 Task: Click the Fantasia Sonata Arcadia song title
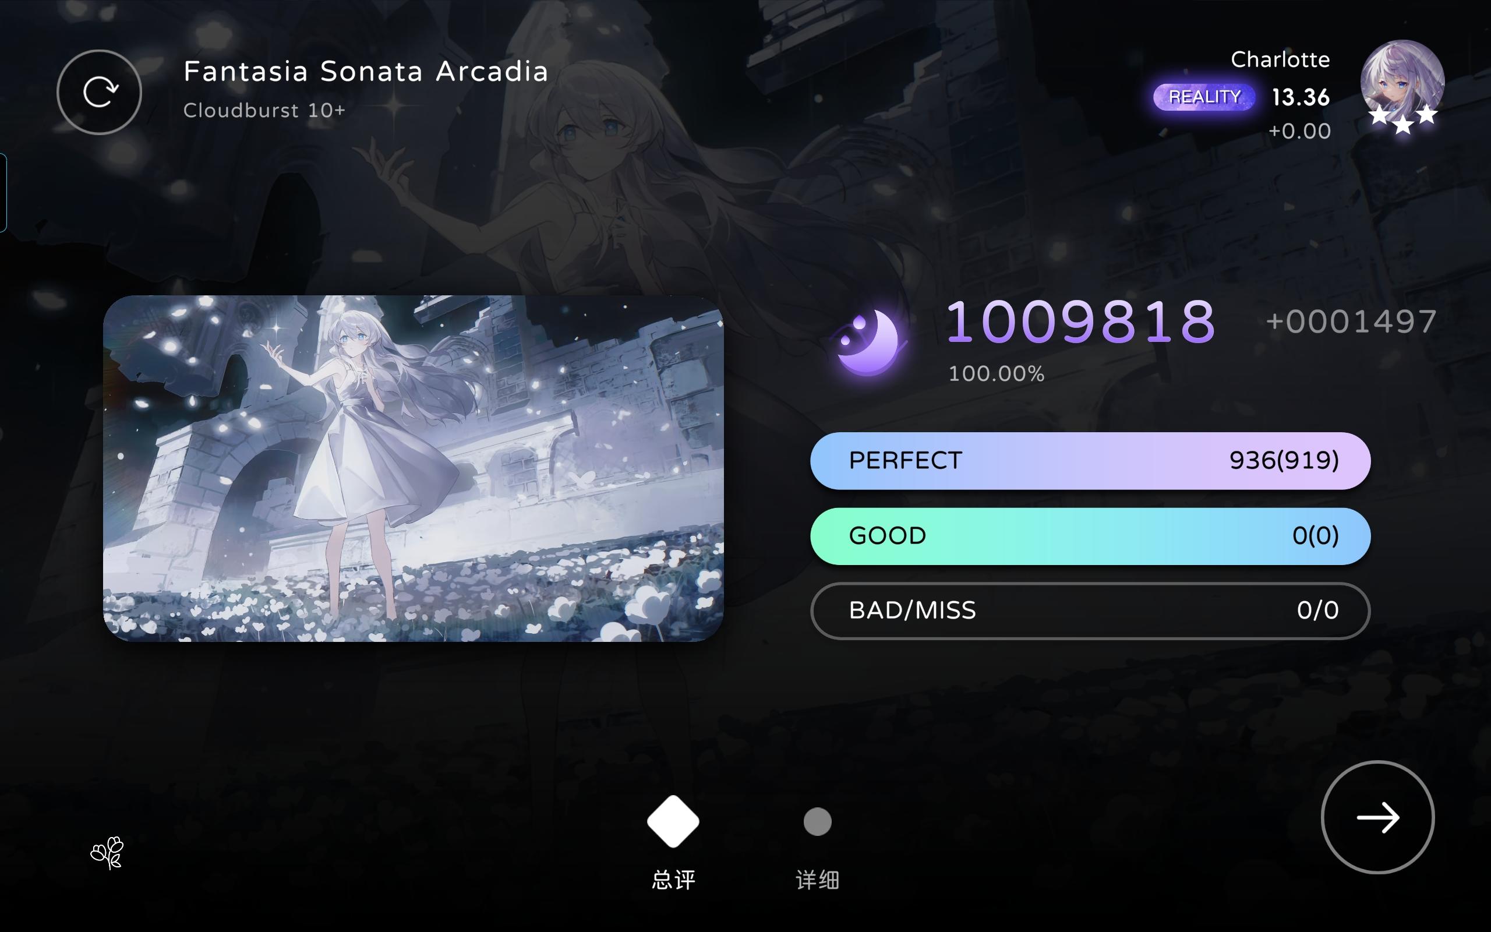[366, 72]
